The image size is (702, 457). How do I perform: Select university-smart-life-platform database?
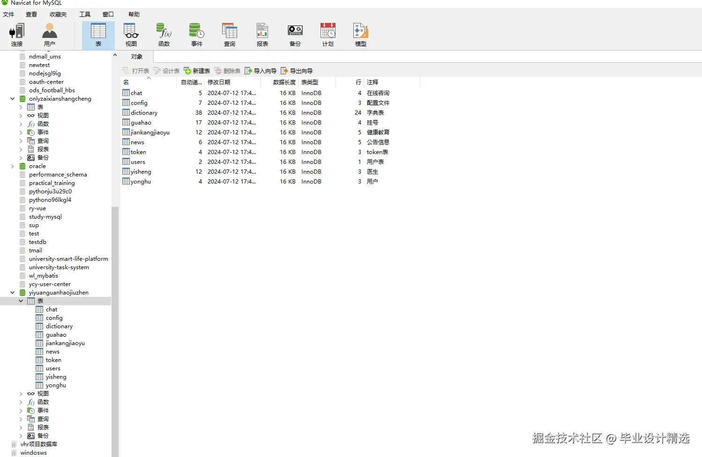coord(68,259)
